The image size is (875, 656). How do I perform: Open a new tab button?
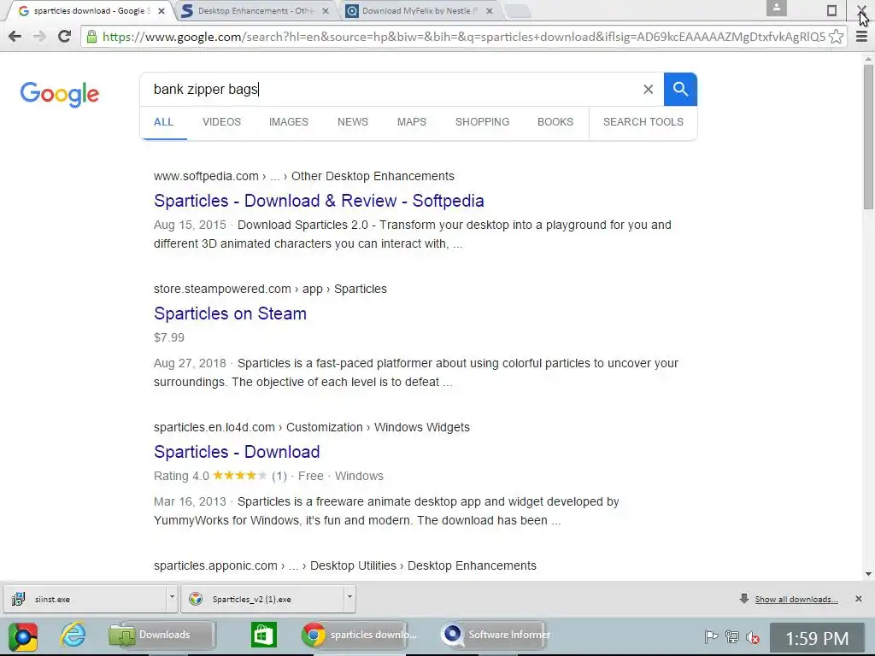click(x=519, y=11)
